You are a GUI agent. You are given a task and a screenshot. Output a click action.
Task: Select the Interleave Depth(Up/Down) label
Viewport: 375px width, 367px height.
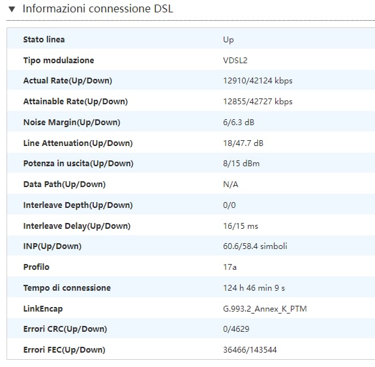tap(78, 205)
